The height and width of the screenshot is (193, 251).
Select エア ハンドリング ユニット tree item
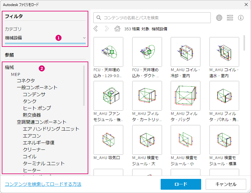click(51, 129)
